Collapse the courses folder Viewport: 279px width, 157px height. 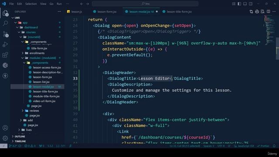19,32
